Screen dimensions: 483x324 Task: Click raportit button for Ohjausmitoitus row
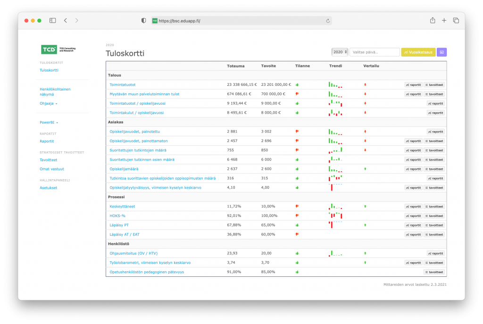pos(435,253)
